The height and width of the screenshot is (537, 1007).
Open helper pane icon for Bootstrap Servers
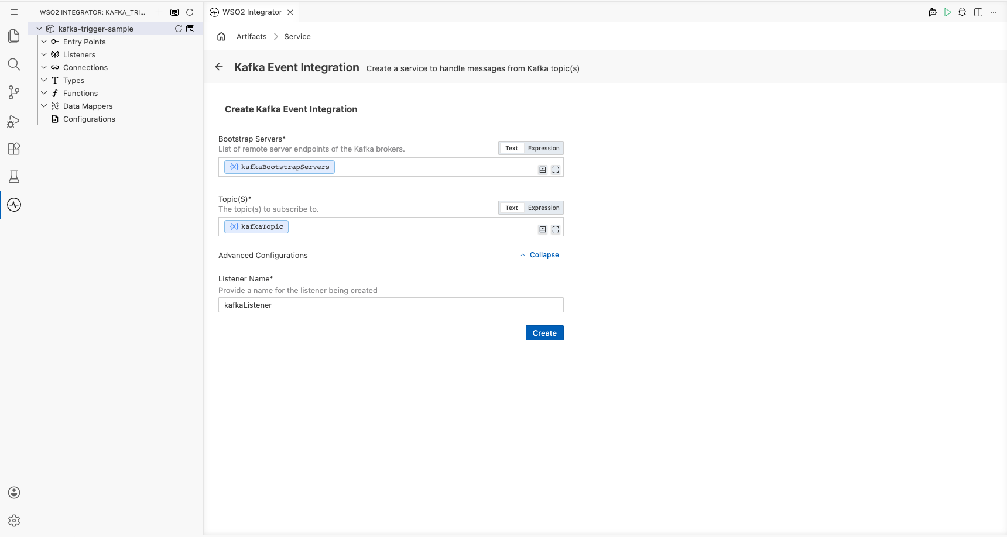543,170
